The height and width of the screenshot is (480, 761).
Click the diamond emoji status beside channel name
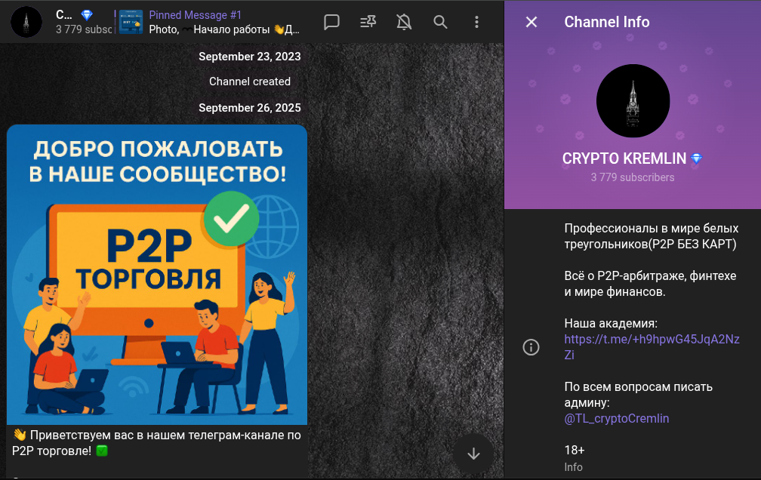click(x=697, y=158)
